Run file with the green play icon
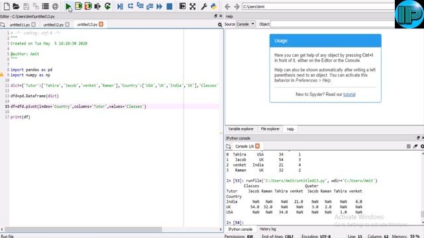This screenshot has width=424, height=238. pyautogui.click(x=68, y=6)
